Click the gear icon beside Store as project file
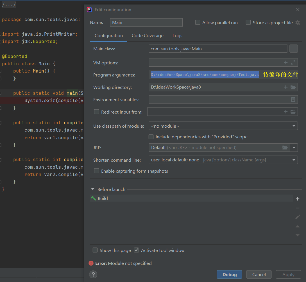Viewport: 306px width, 282px height. tap(297, 22)
